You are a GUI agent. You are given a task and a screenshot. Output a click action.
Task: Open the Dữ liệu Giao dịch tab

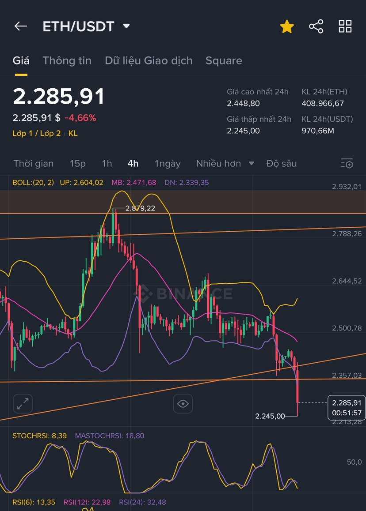click(149, 60)
